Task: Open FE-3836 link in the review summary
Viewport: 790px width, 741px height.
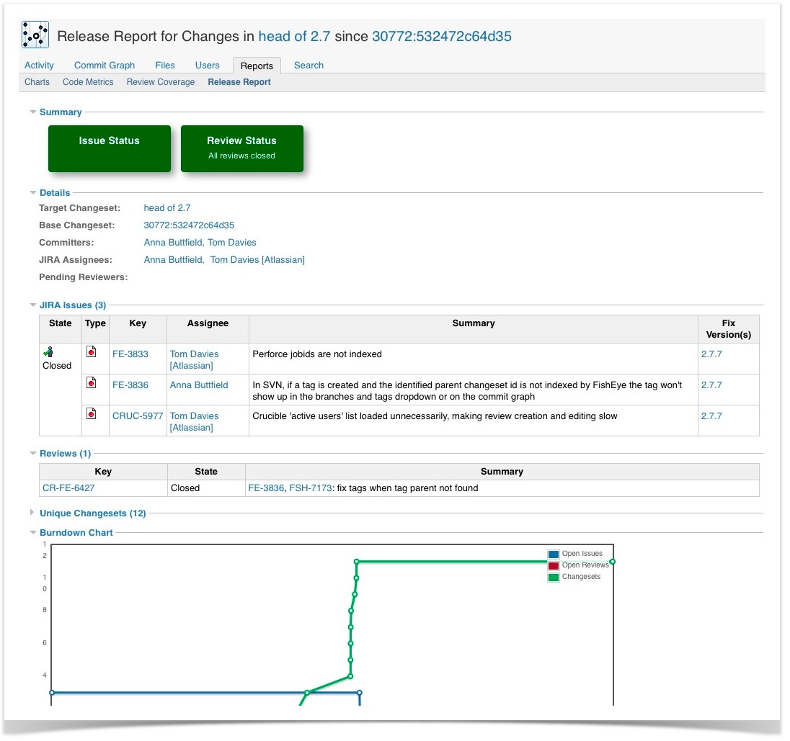Action: point(266,488)
